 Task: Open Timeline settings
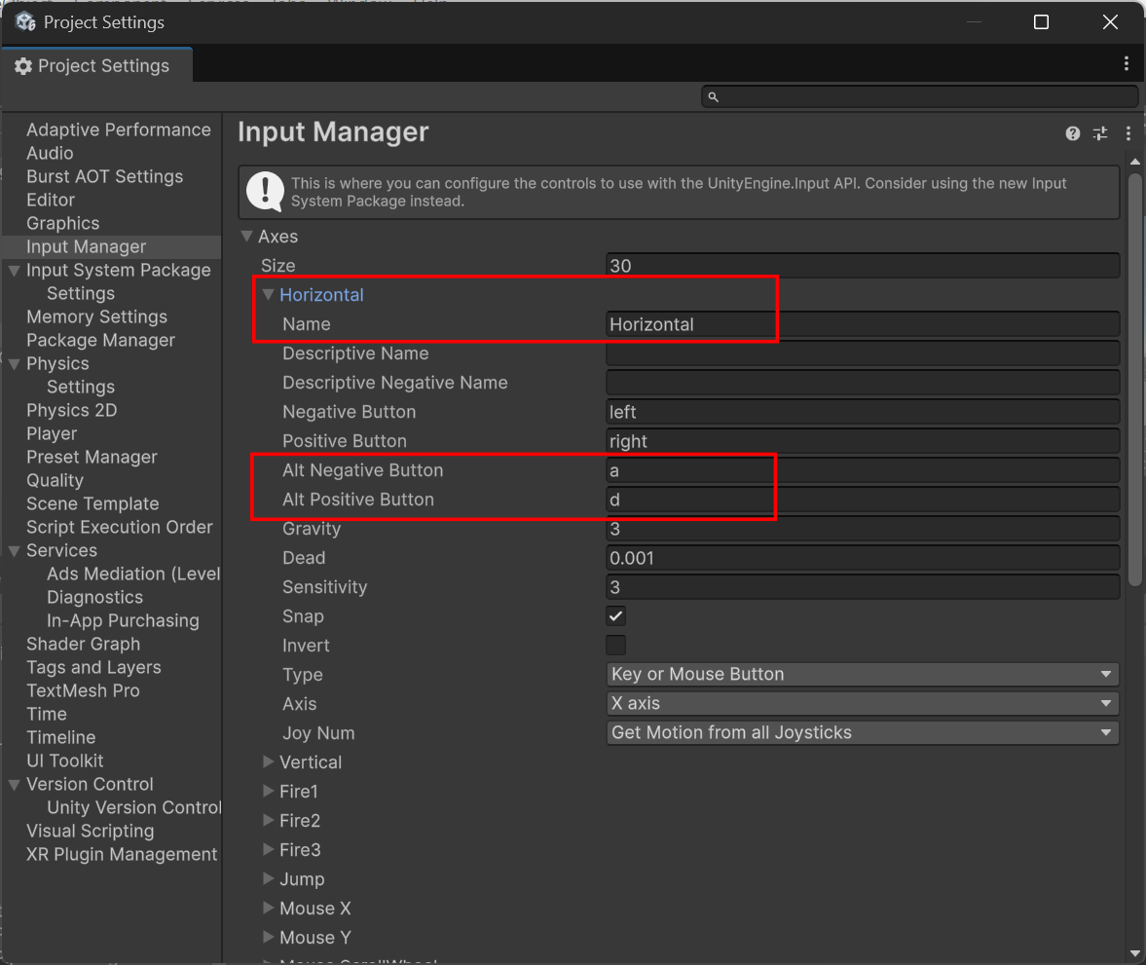tap(60, 738)
